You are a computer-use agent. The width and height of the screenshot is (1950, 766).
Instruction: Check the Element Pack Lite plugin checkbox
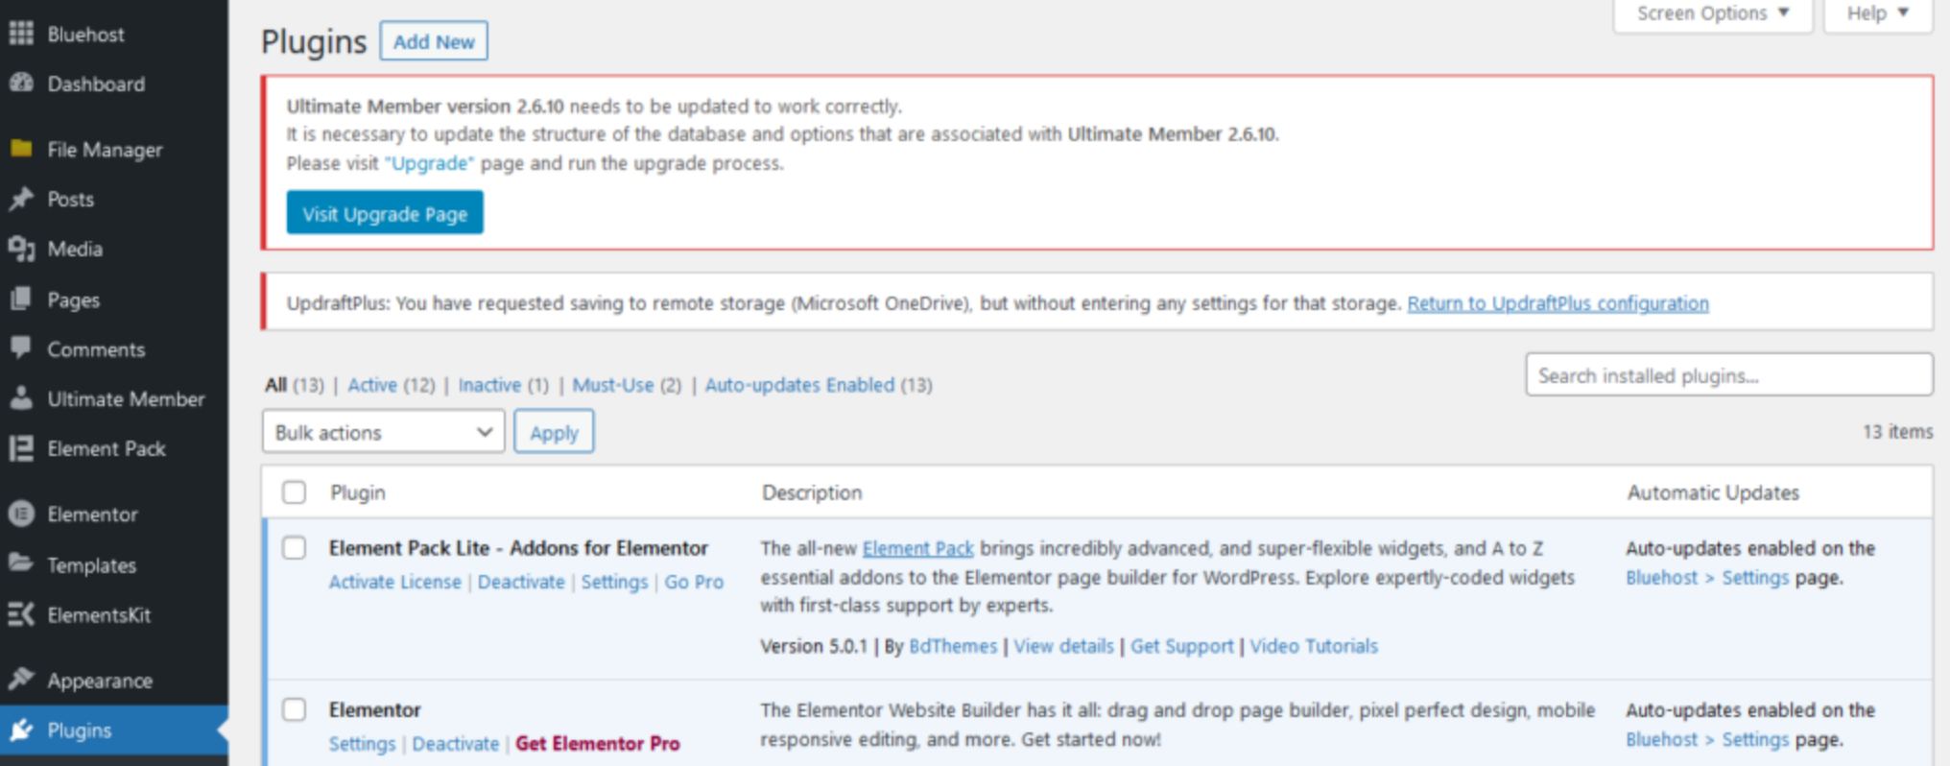point(295,548)
